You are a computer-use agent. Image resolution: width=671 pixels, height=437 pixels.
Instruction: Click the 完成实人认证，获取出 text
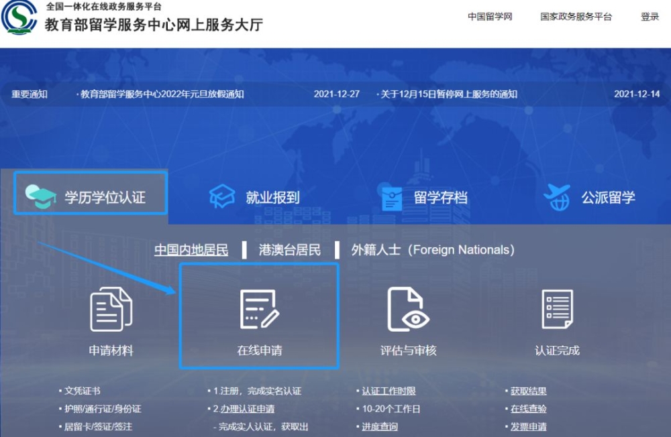coord(263,427)
